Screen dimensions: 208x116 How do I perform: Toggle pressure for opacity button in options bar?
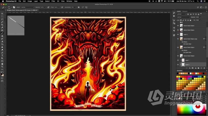[x=48, y=7]
